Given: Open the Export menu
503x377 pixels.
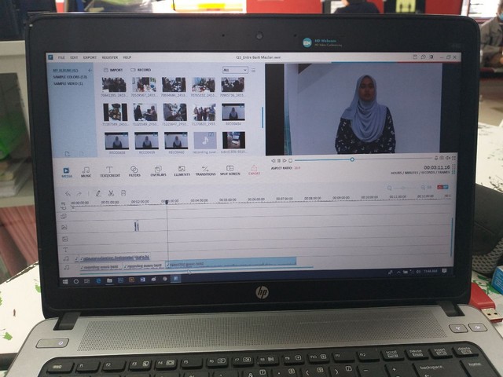Looking at the screenshot, I should point(90,57).
